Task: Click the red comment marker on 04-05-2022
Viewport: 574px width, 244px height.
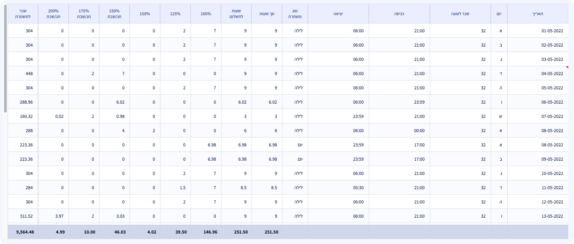Action: tap(567, 67)
